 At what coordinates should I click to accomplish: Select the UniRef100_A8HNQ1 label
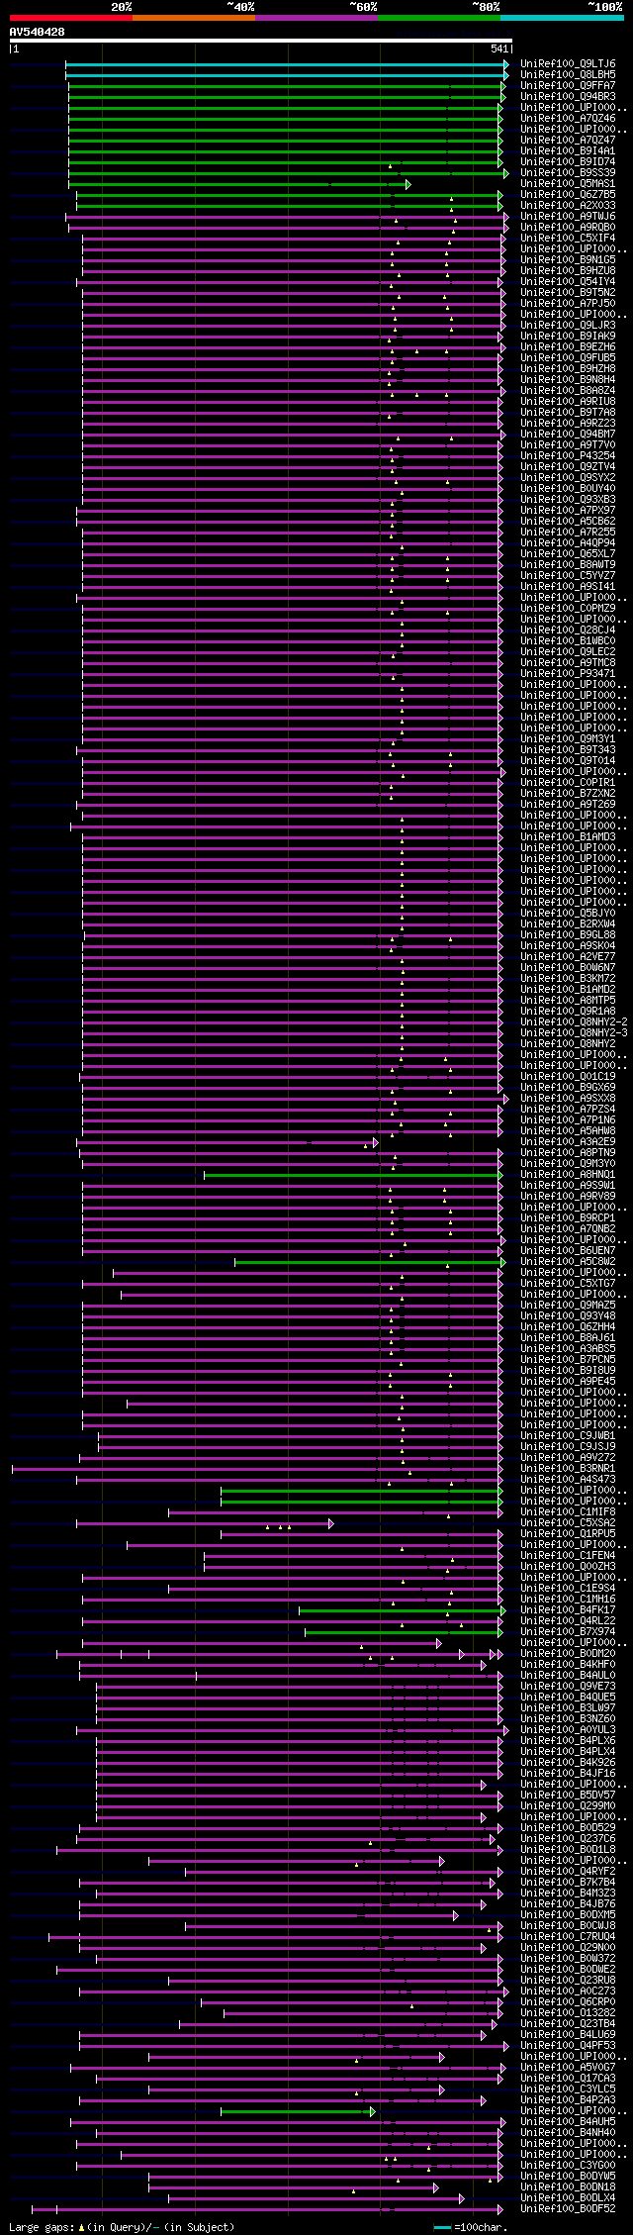568,1174
